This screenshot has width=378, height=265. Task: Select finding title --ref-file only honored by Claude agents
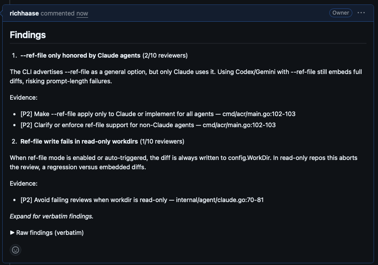pyautogui.click(x=80, y=55)
